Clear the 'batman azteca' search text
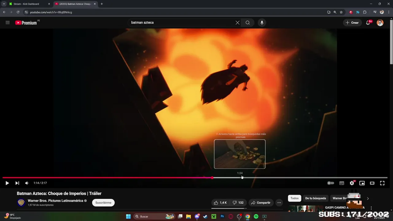This screenshot has height=221, width=393. (x=237, y=23)
